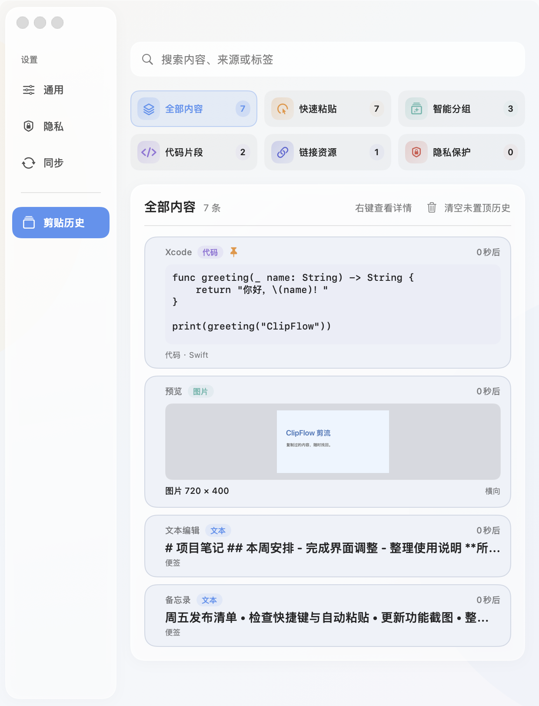This screenshot has width=539, height=706.
Task: Click the code brackets icon
Action: point(149,152)
